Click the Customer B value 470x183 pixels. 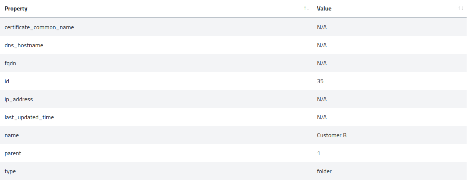[332, 135]
